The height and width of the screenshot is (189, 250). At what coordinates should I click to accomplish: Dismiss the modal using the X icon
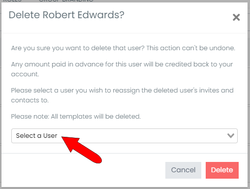coord(236,17)
